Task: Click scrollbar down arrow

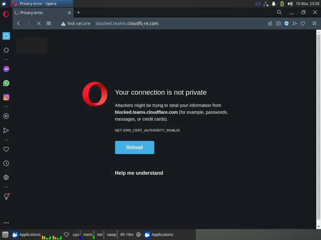Action: [318, 227]
